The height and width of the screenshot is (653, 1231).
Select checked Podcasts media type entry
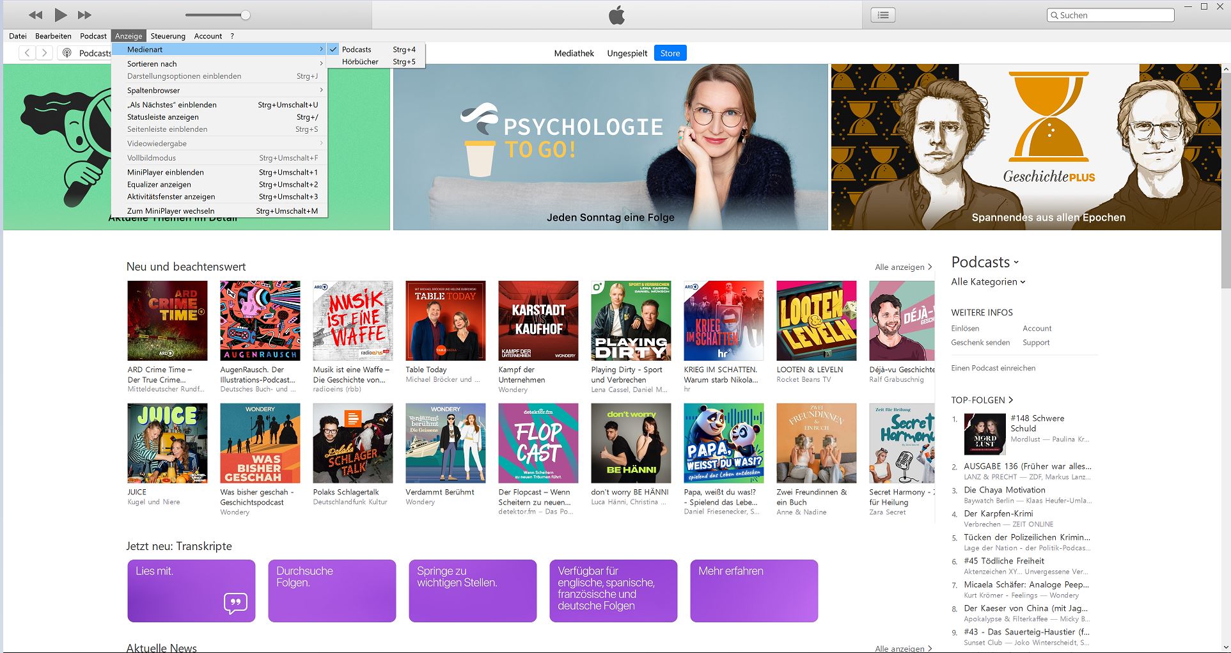[375, 49]
